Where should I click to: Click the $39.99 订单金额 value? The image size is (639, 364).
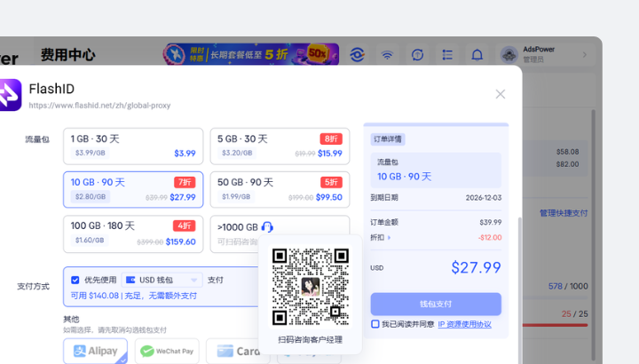click(491, 222)
